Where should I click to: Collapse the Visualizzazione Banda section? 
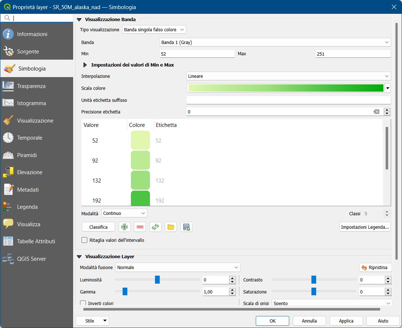[79, 20]
